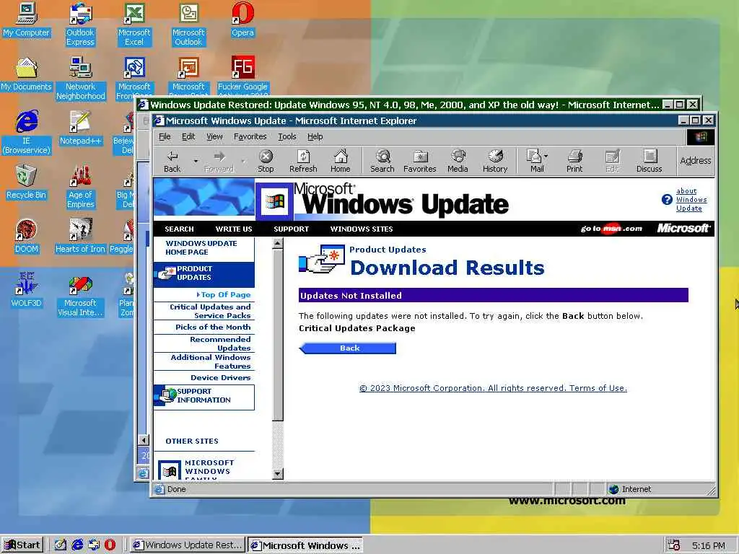
Task: Click the Microsoft Windows taskbar button
Action: (305, 545)
